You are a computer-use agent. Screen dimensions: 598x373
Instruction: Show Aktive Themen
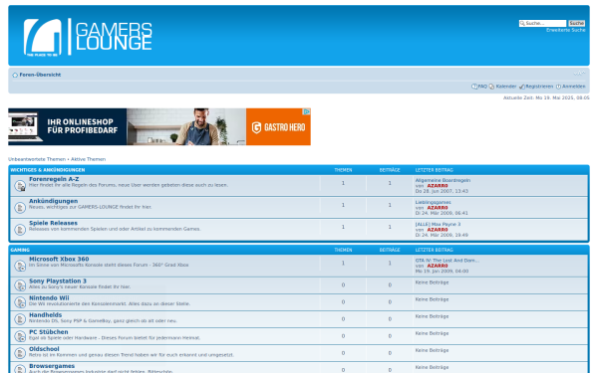[x=88, y=159]
